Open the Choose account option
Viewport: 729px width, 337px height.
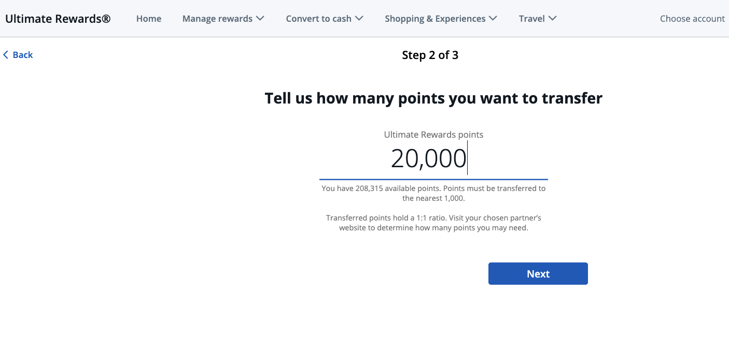click(x=692, y=18)
